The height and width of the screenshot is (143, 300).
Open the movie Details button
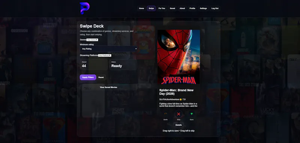click(178, 125)
